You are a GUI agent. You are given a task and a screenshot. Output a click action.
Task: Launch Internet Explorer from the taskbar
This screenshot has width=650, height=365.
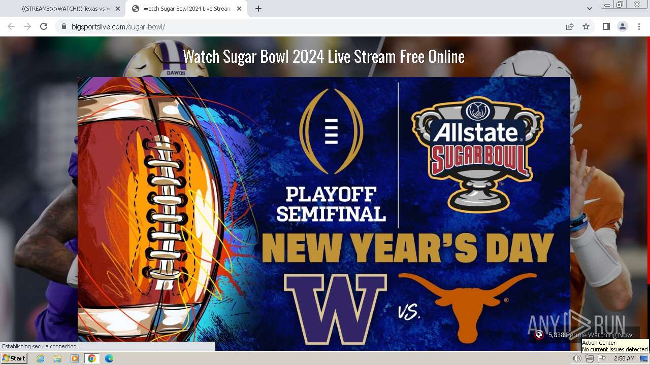(x=41, y=358)
